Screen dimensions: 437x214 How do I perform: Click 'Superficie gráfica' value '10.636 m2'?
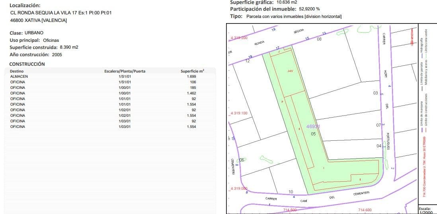[x=287, y=2]
